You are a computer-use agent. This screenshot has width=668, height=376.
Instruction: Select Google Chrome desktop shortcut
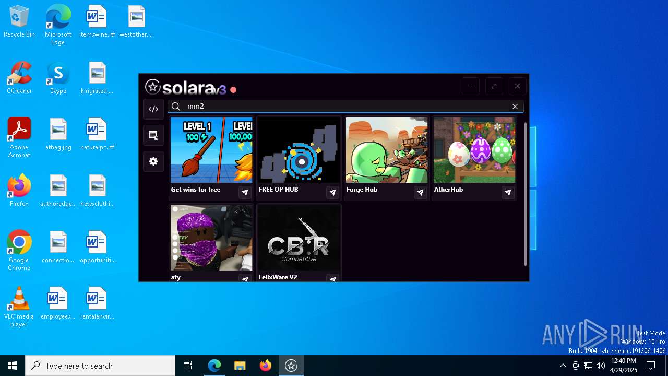[x=19, y=251]
